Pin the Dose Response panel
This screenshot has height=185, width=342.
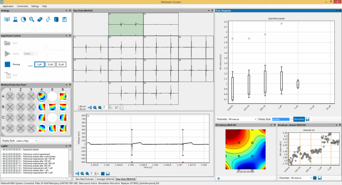(x=340, y=10)
